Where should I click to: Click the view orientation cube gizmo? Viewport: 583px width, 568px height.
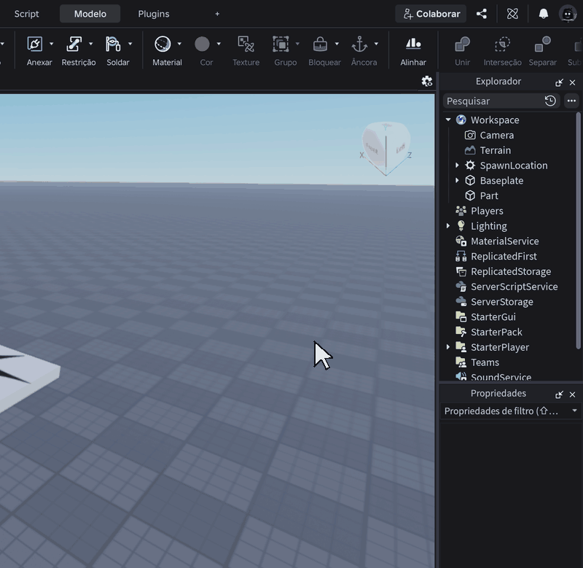(x=386, y=149)
